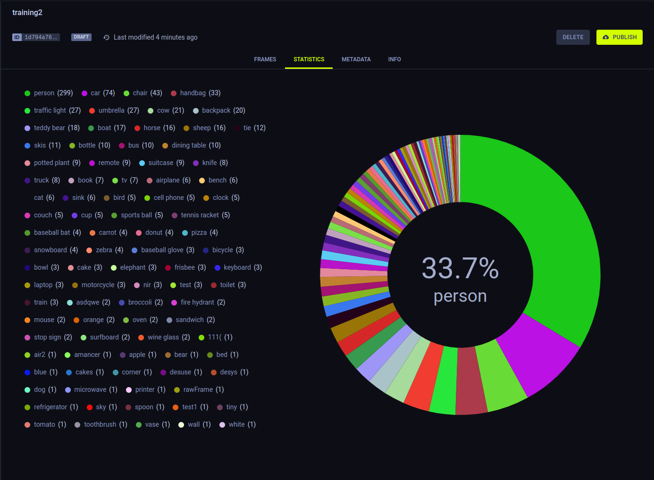Click the red dot next to umbrella
Image resolution: width=654 pixels, height=480 pixels.
[x=92, y=110]
